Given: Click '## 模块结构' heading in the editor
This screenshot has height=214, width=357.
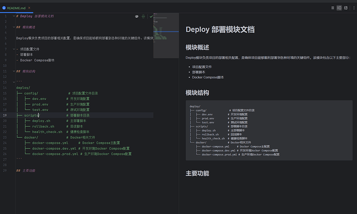Looking at the screenshot, I should pyautogui.click(x=26, y=72).
